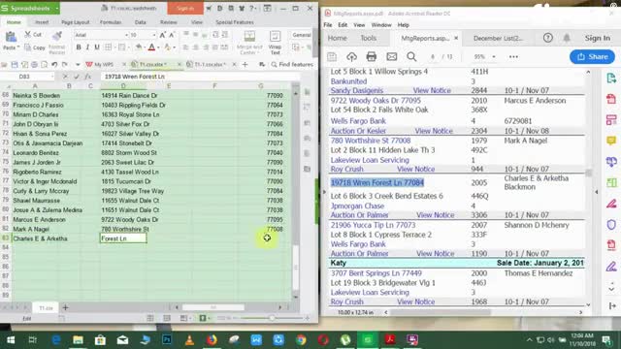
Task: Click the red font color A swatch
Action: pos(151,48)
